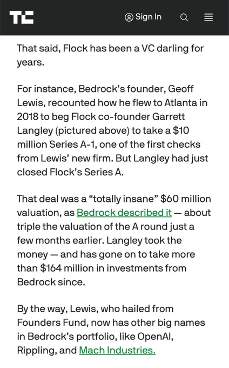Click the word "Rippling" in the last paragraph
The height and width of the screenshot is (368, 229).
point(37,350)
